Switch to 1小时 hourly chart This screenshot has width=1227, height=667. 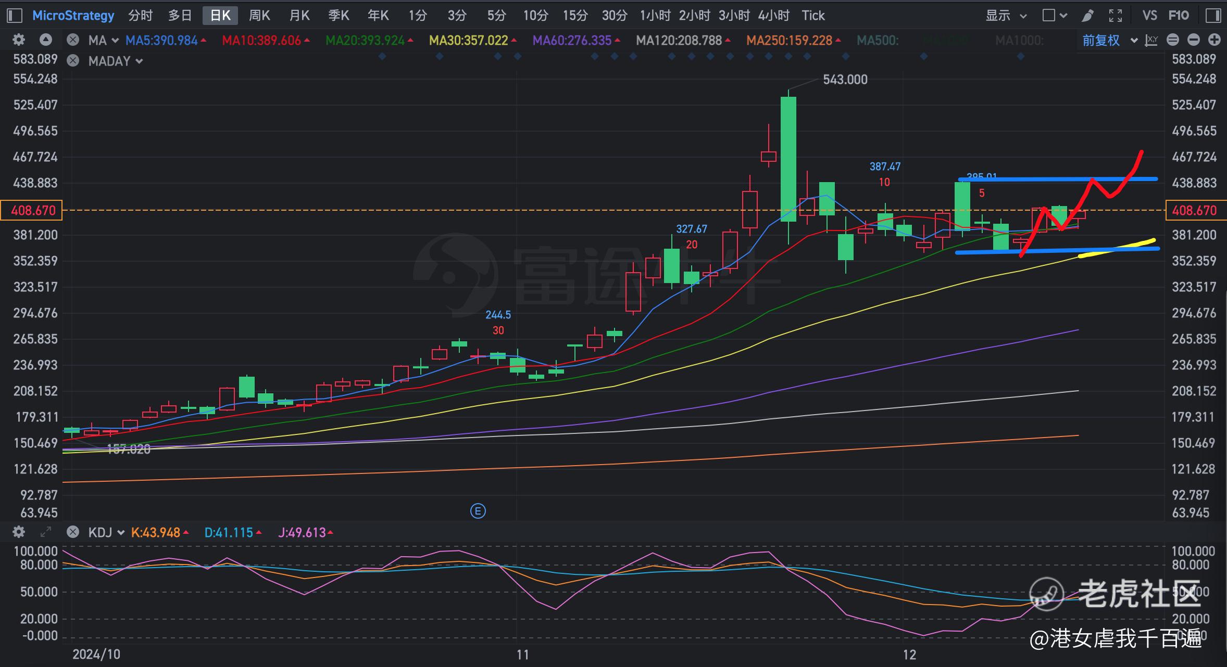point(655,16)
